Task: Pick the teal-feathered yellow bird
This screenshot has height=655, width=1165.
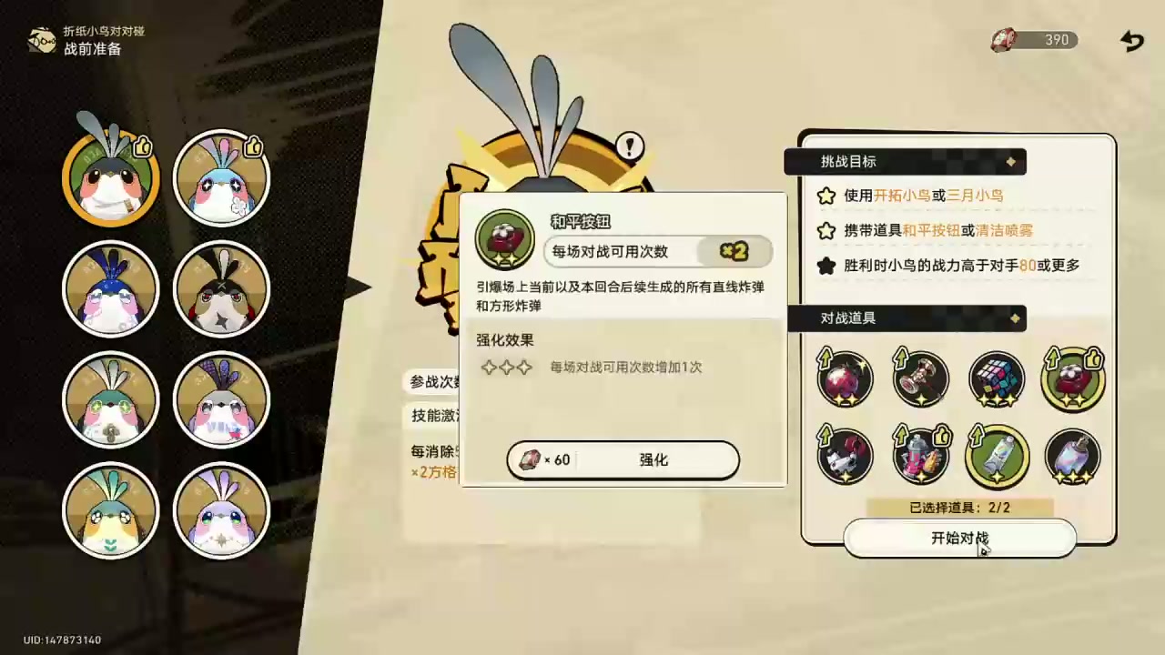Action: point(111,511)
